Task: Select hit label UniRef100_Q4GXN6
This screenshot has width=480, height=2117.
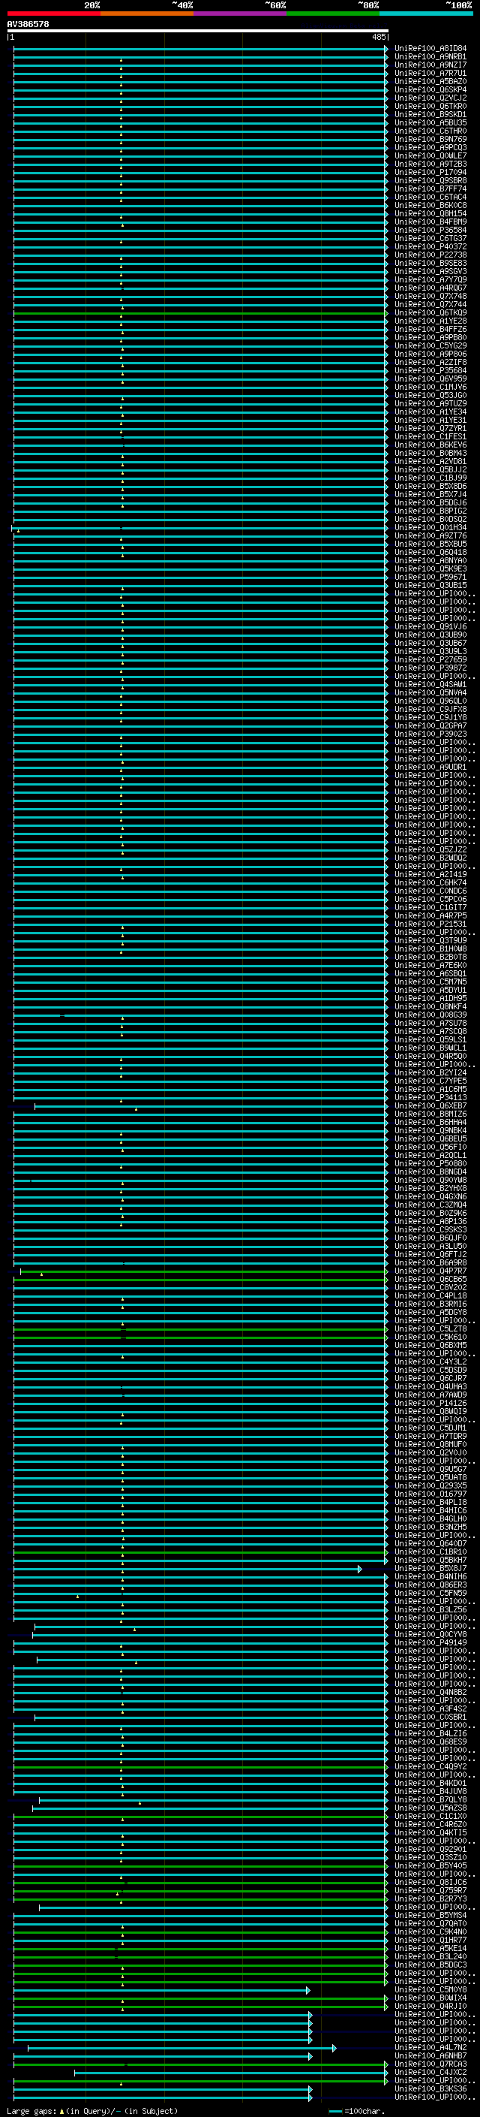Action: (x=430, y=1196)
